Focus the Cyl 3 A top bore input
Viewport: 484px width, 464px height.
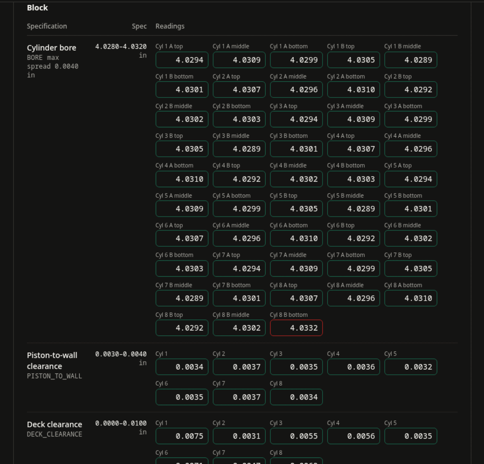click(296, 119)
